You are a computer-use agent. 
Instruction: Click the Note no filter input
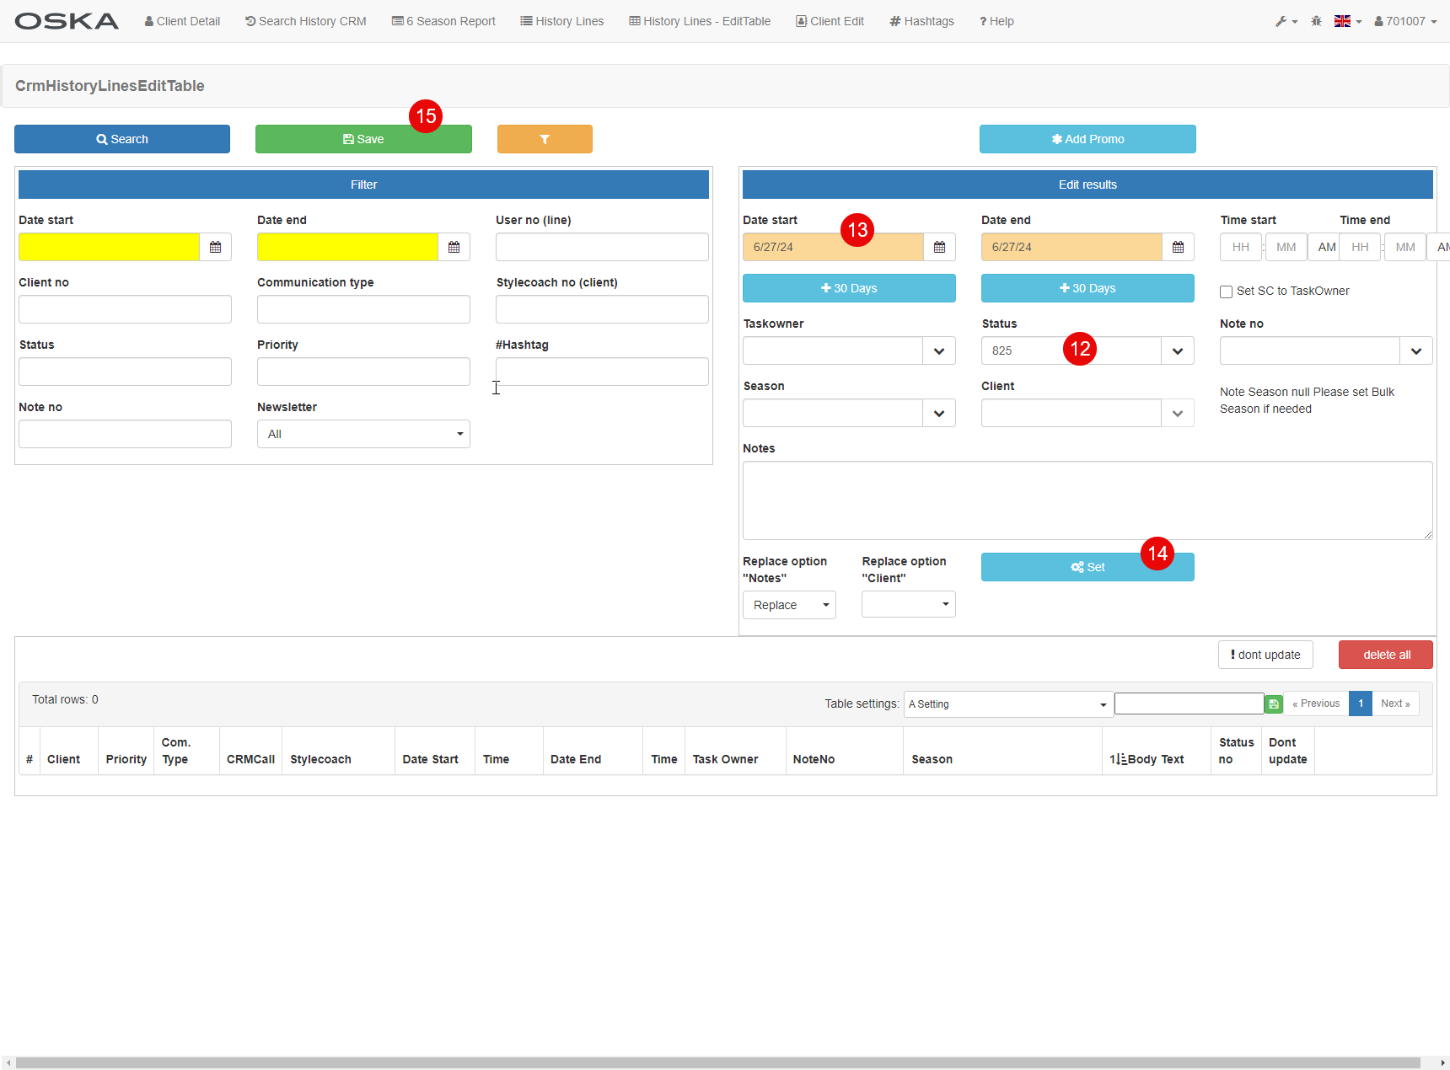pyautogui.click(x=125, y=434)
